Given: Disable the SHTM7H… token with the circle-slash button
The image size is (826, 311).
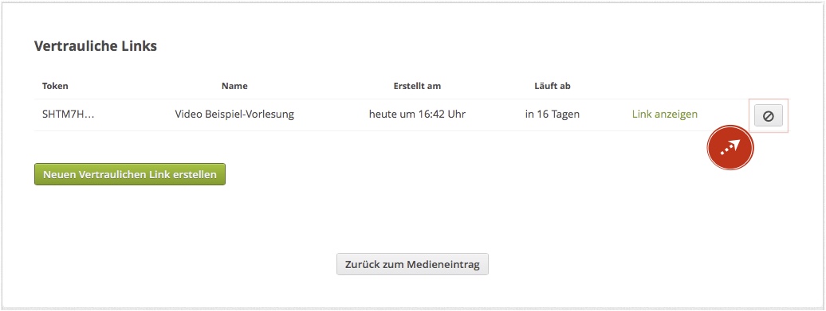Looking at the screenshot, I should point(768,115).
